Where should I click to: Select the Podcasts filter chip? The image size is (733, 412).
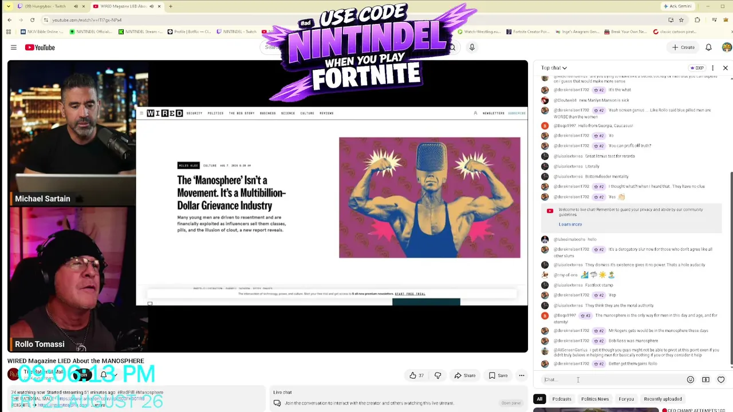[562, 399]
